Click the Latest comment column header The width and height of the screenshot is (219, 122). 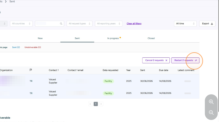point(186,70)
